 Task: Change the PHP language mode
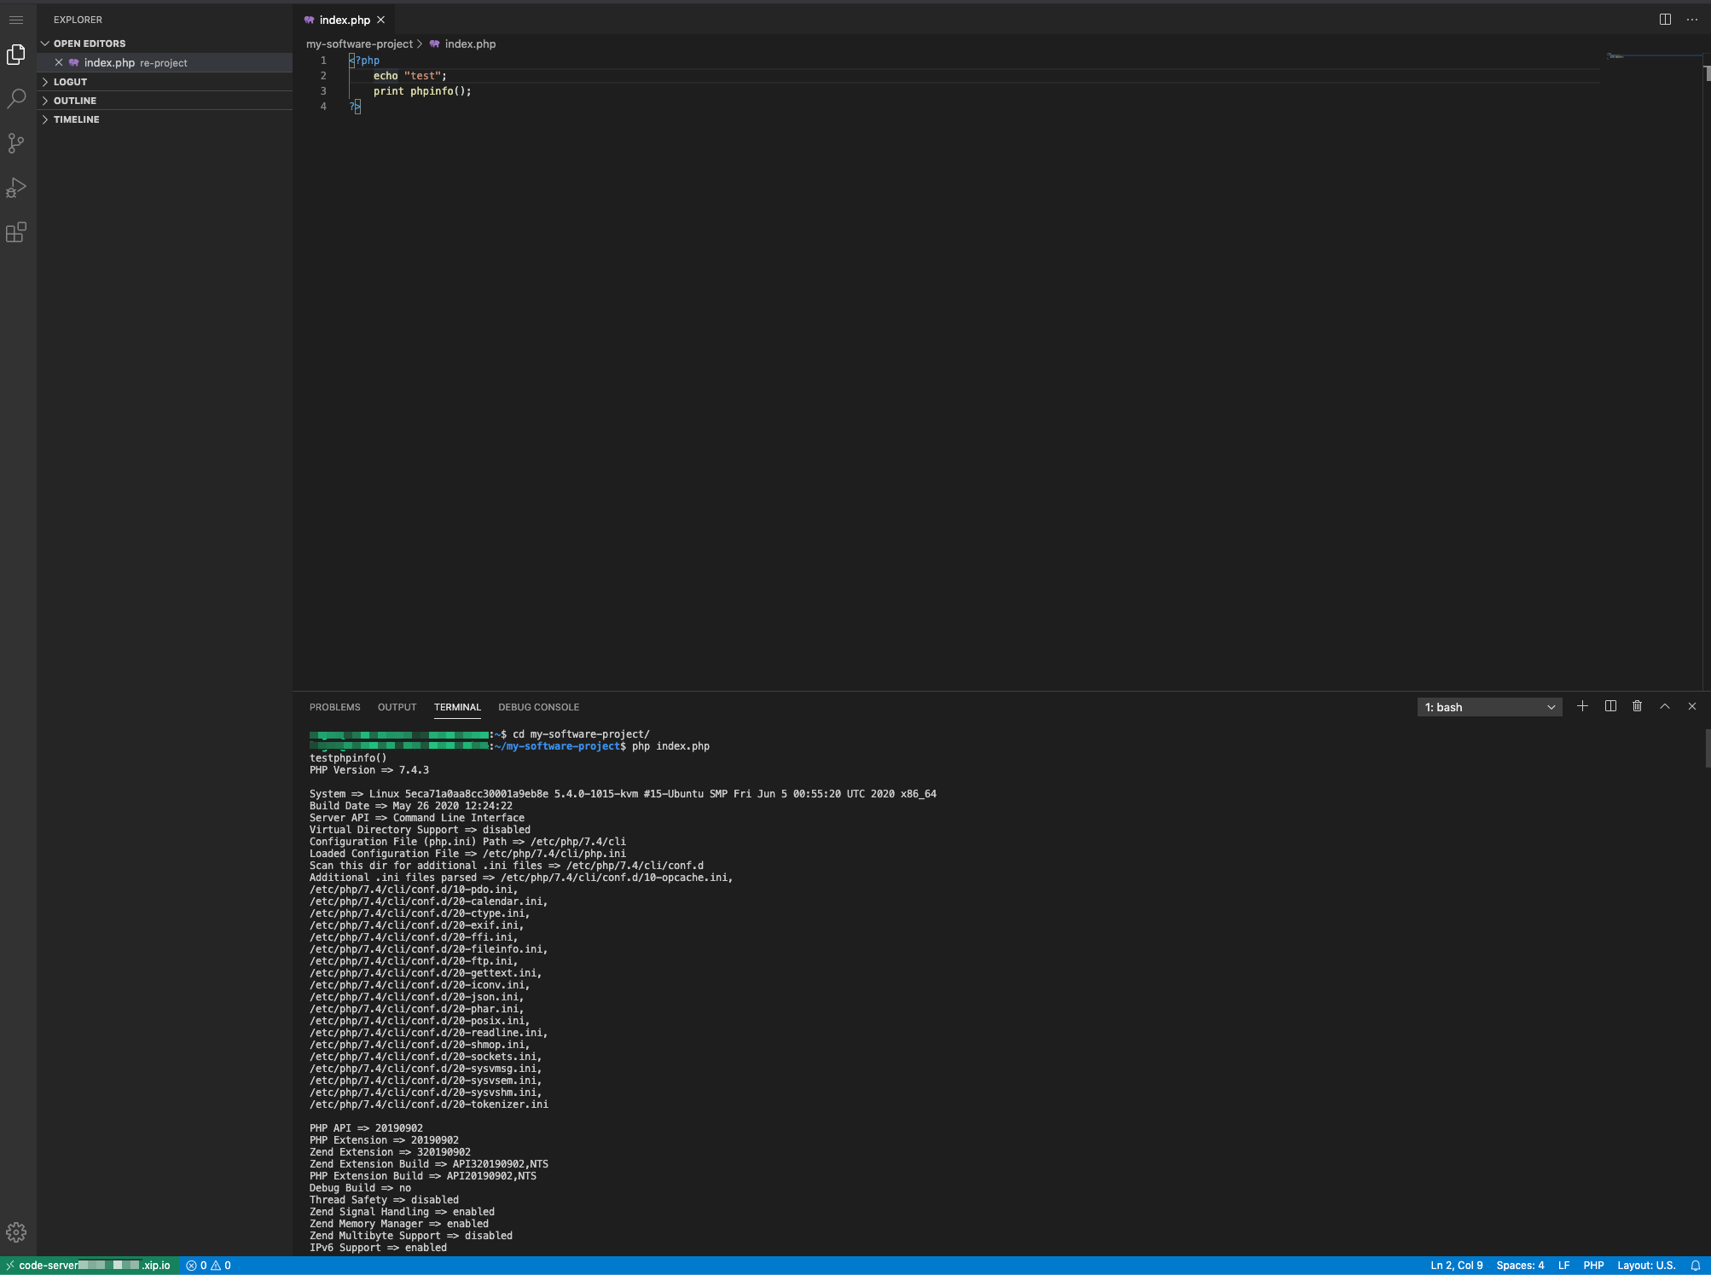click(x=1593, y=1266)
